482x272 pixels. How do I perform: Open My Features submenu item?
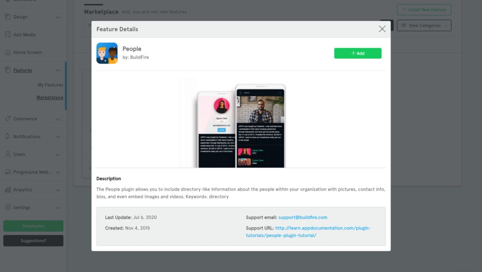(x=50, y=85)
